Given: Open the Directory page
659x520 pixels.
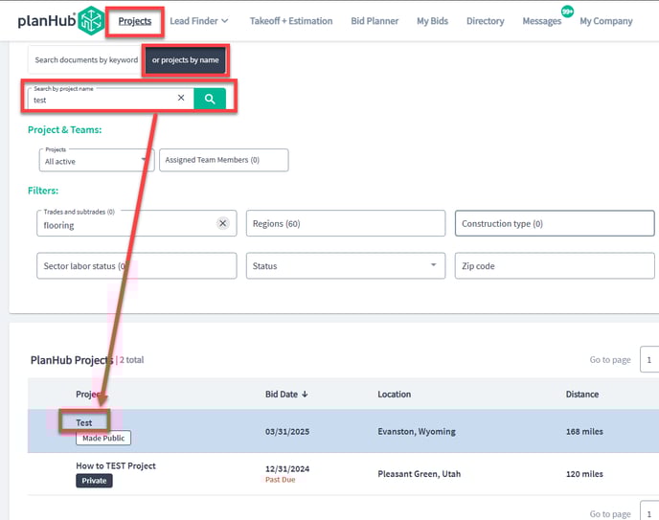Looking at the screenshot, I should (485, 21).
